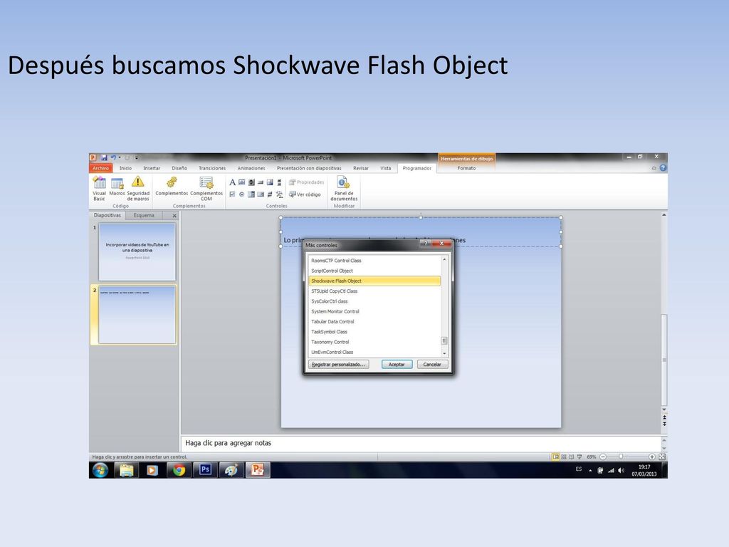Zoom out with the minus button
Image resolution: width=729 pixels, height=547 pixels.
[603, 457]
